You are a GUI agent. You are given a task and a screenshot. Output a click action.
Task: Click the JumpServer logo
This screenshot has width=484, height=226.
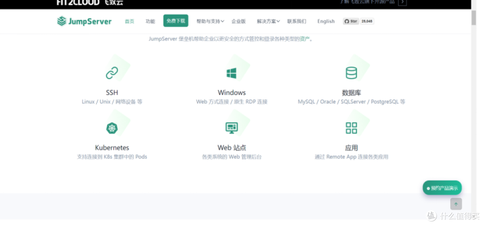tap(84, 22)
